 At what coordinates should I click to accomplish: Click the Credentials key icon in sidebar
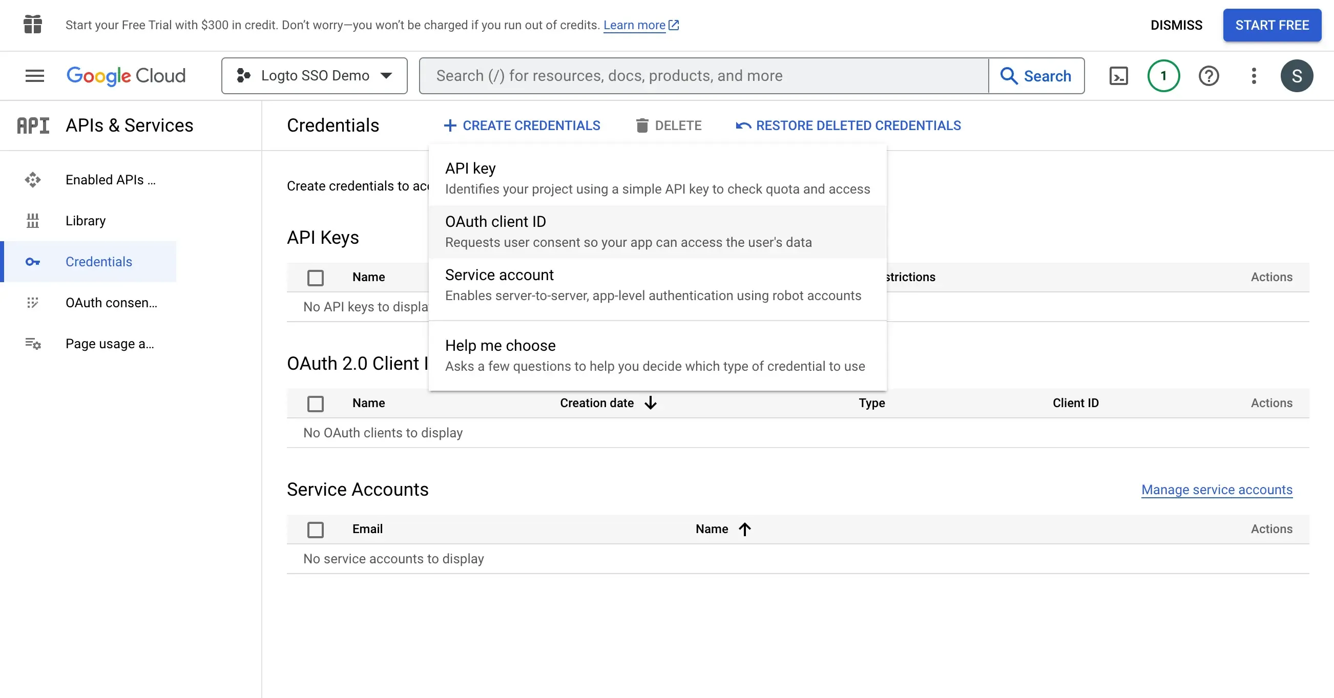32,261
